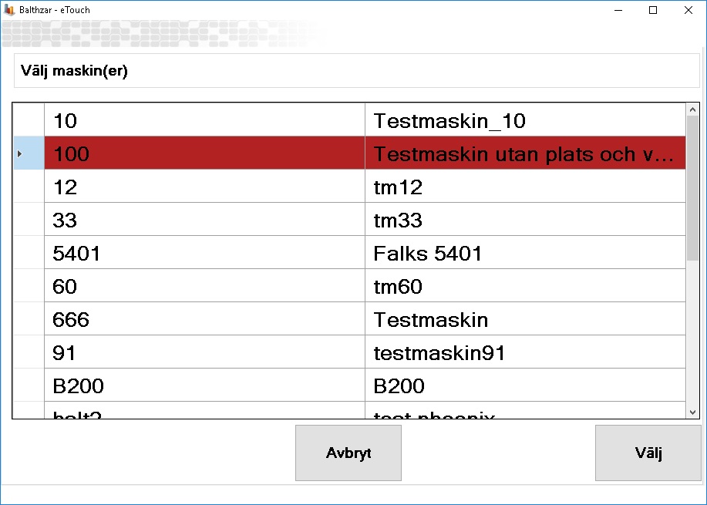Maximize the eTouch window
This screenshot has height=505, width=707.
(653, 11)
